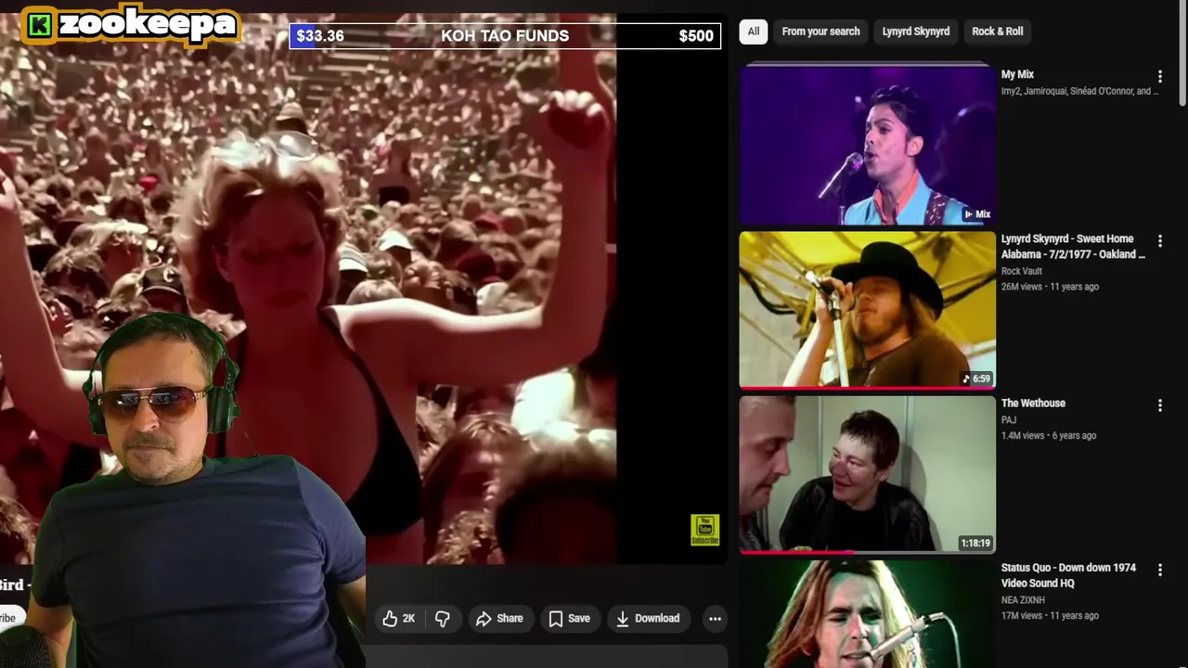This screenshot has height=668, width=1188.
Task: Click 17M views 11 years ago text
Action: [1050, 616]
